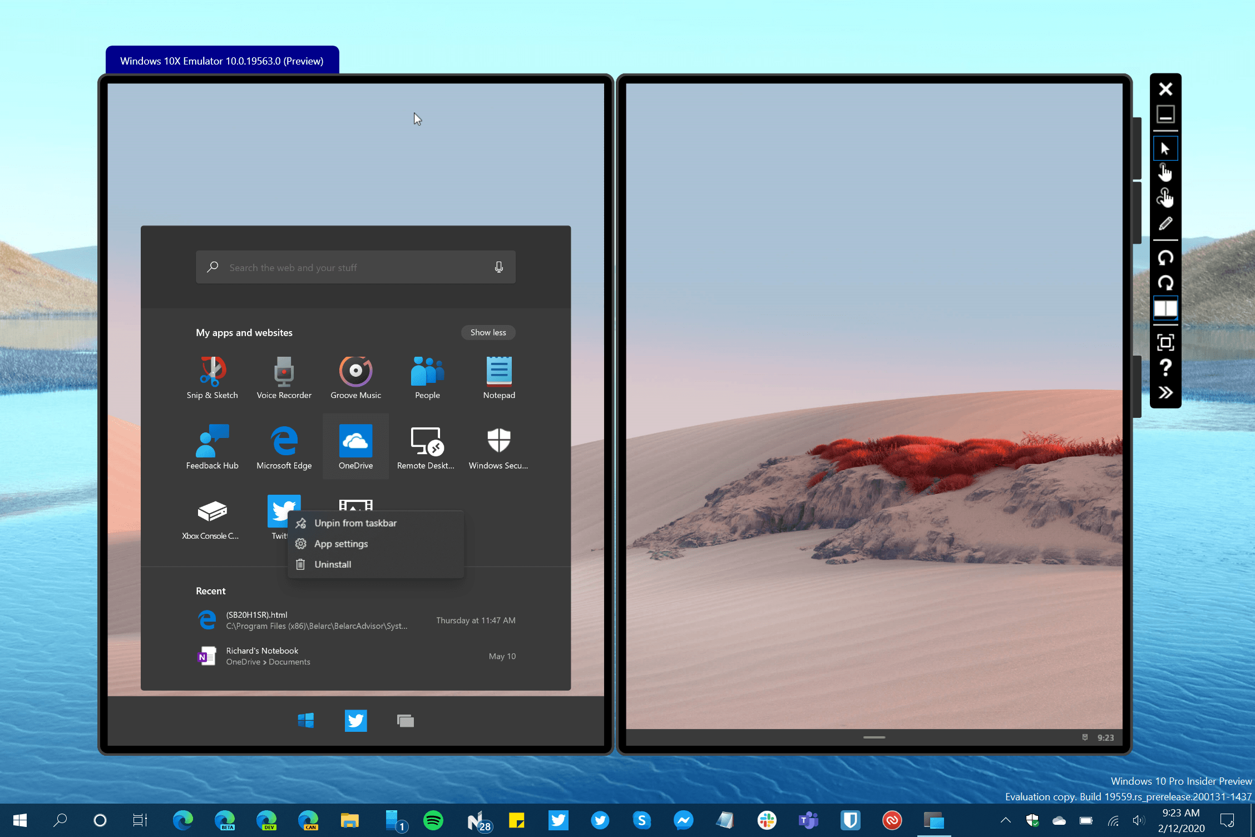Click the microphone in the search box
The height and width of the screenshot is (837, 1255).
tap(498, 267)
